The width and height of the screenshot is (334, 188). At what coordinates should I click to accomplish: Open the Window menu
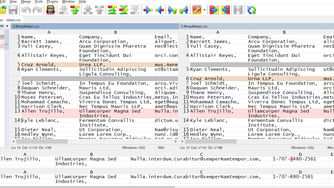point(68,2)
